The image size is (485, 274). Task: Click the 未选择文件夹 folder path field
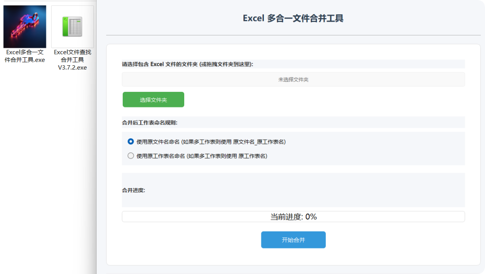(x=293, y=80)
